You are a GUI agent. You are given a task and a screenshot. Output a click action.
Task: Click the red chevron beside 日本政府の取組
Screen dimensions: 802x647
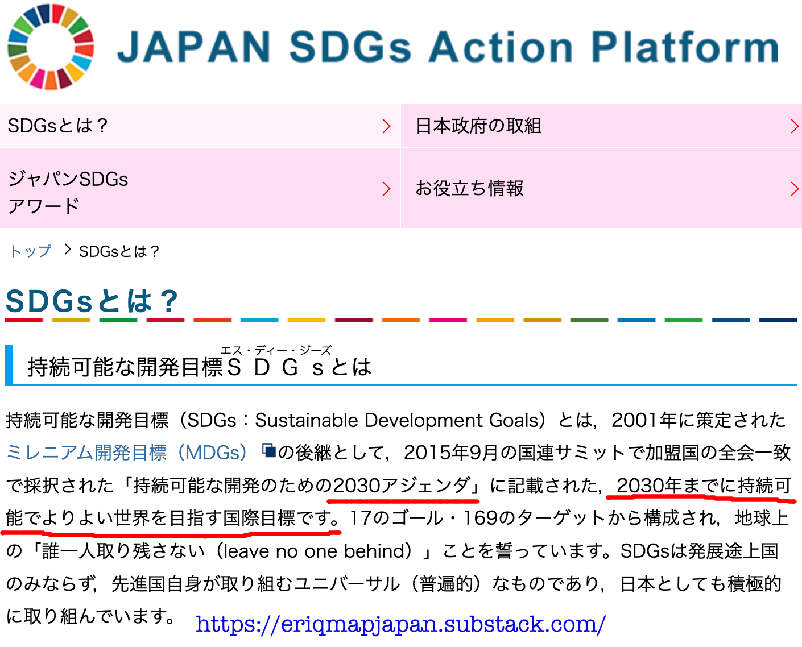point(795,126)
